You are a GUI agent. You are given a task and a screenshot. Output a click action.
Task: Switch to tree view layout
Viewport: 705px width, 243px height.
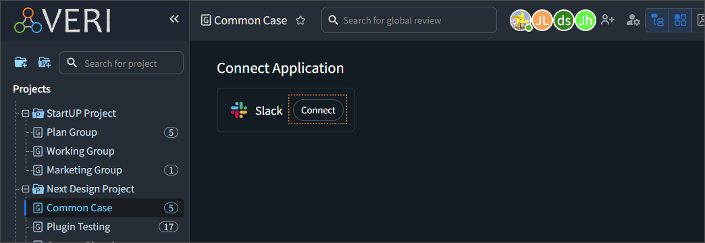[x=657, y=20]
